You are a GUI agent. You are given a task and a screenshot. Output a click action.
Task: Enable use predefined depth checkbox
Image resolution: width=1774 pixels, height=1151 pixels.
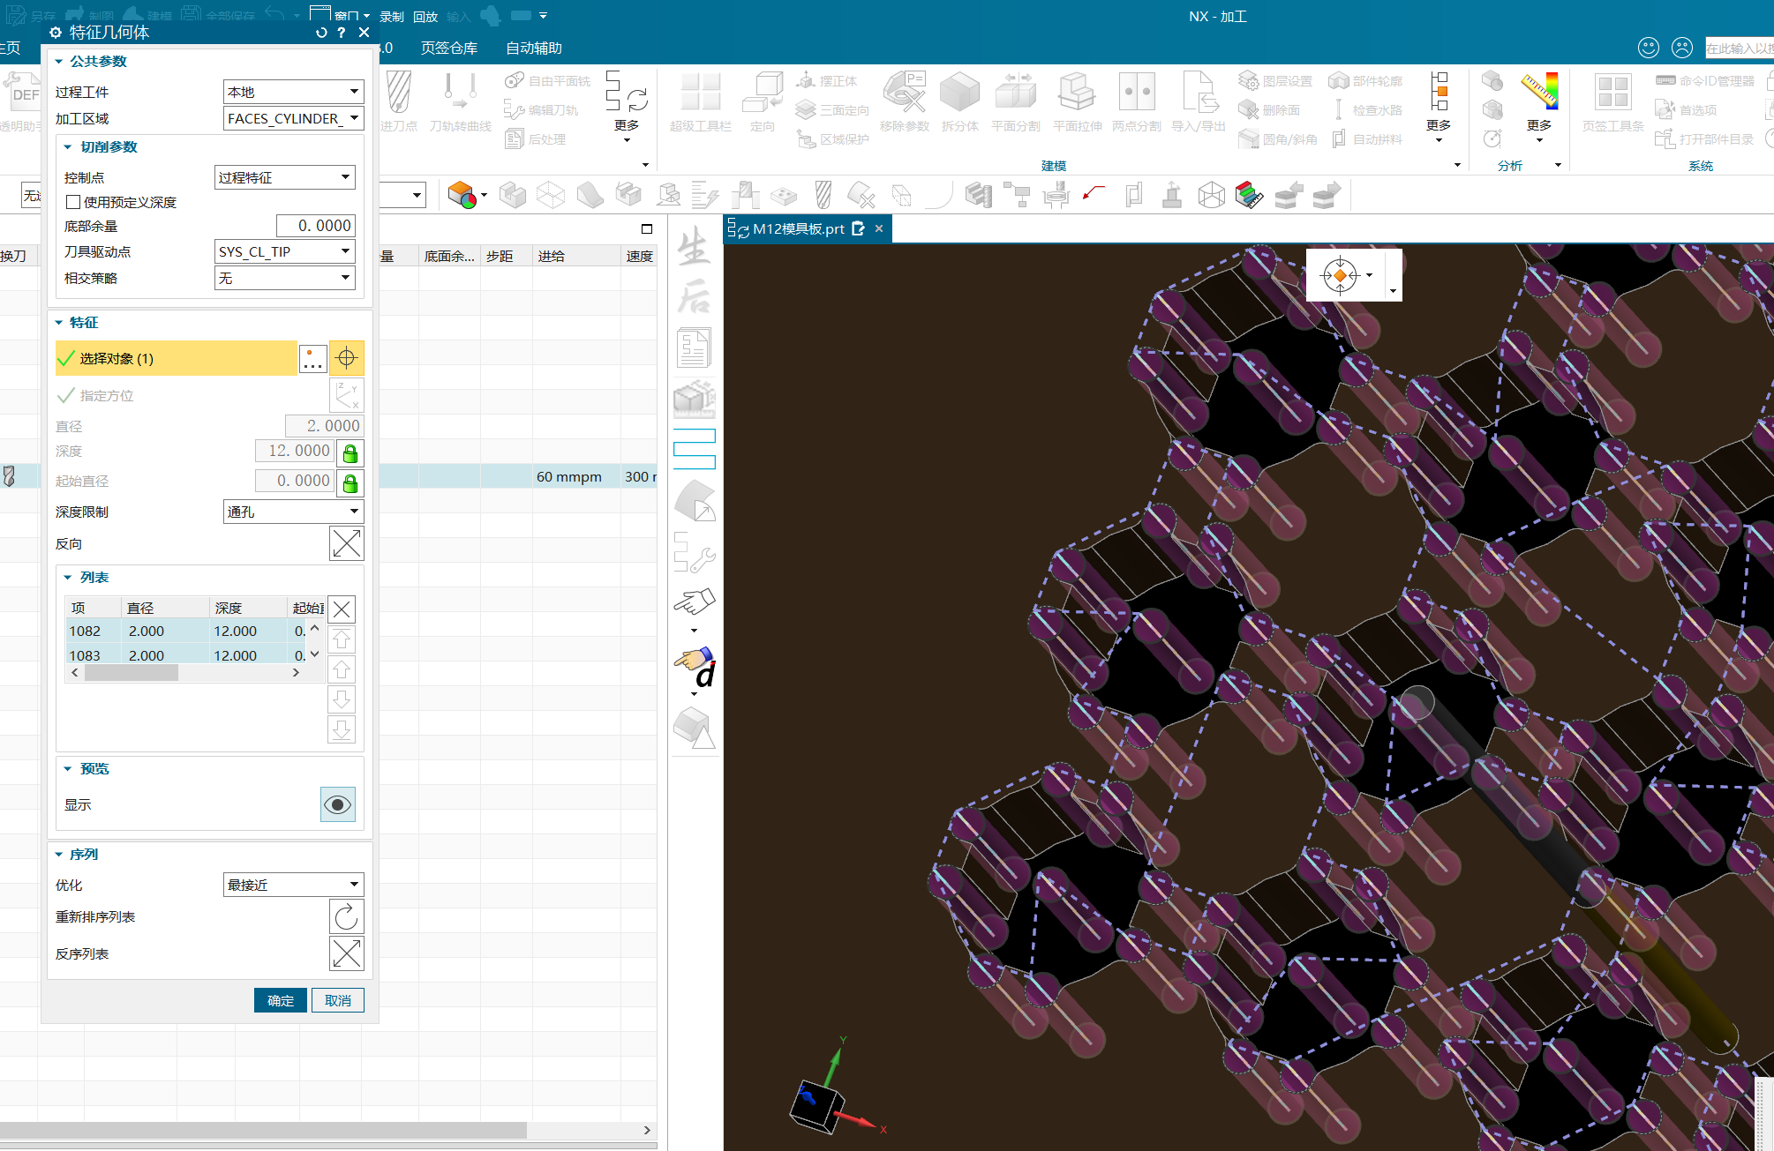click(73, 202)
